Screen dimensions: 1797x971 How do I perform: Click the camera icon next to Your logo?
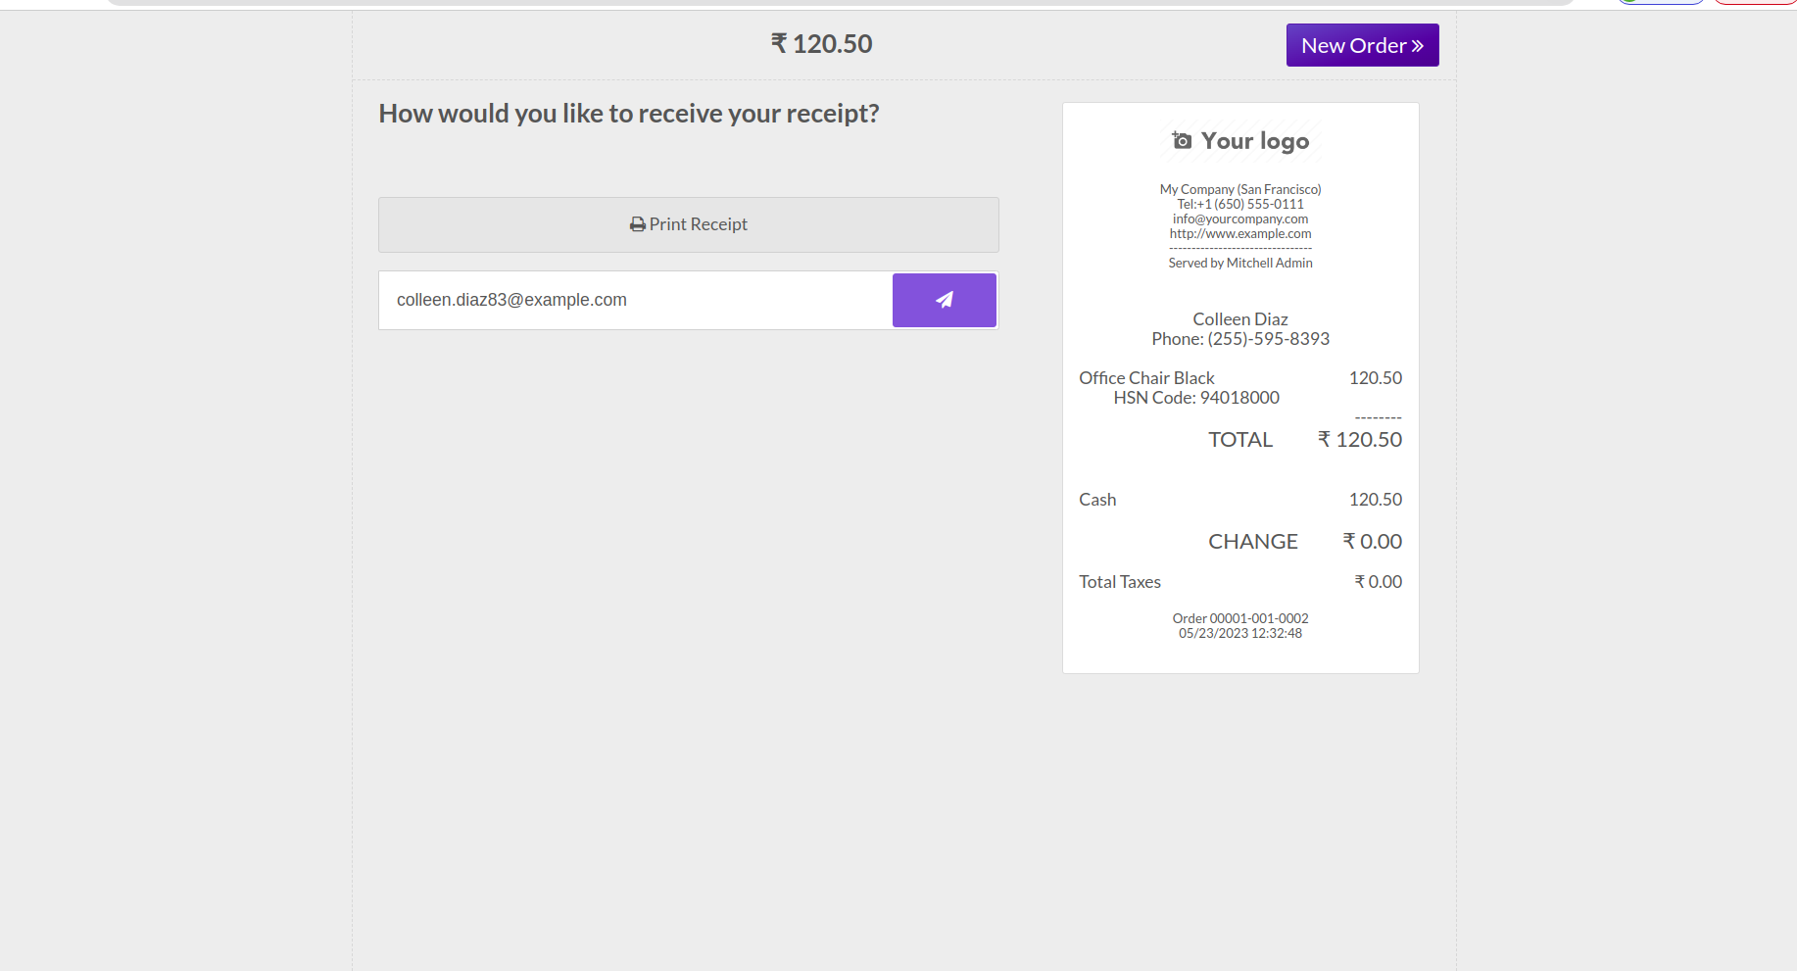1183,141
